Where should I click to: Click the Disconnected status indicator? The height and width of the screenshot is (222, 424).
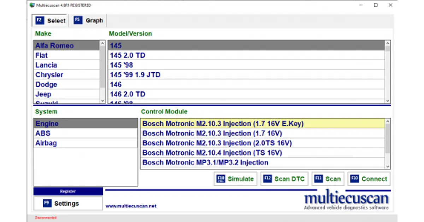pos(46,218)
